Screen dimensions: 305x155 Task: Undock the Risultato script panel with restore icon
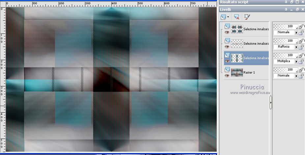pos(291,2)
